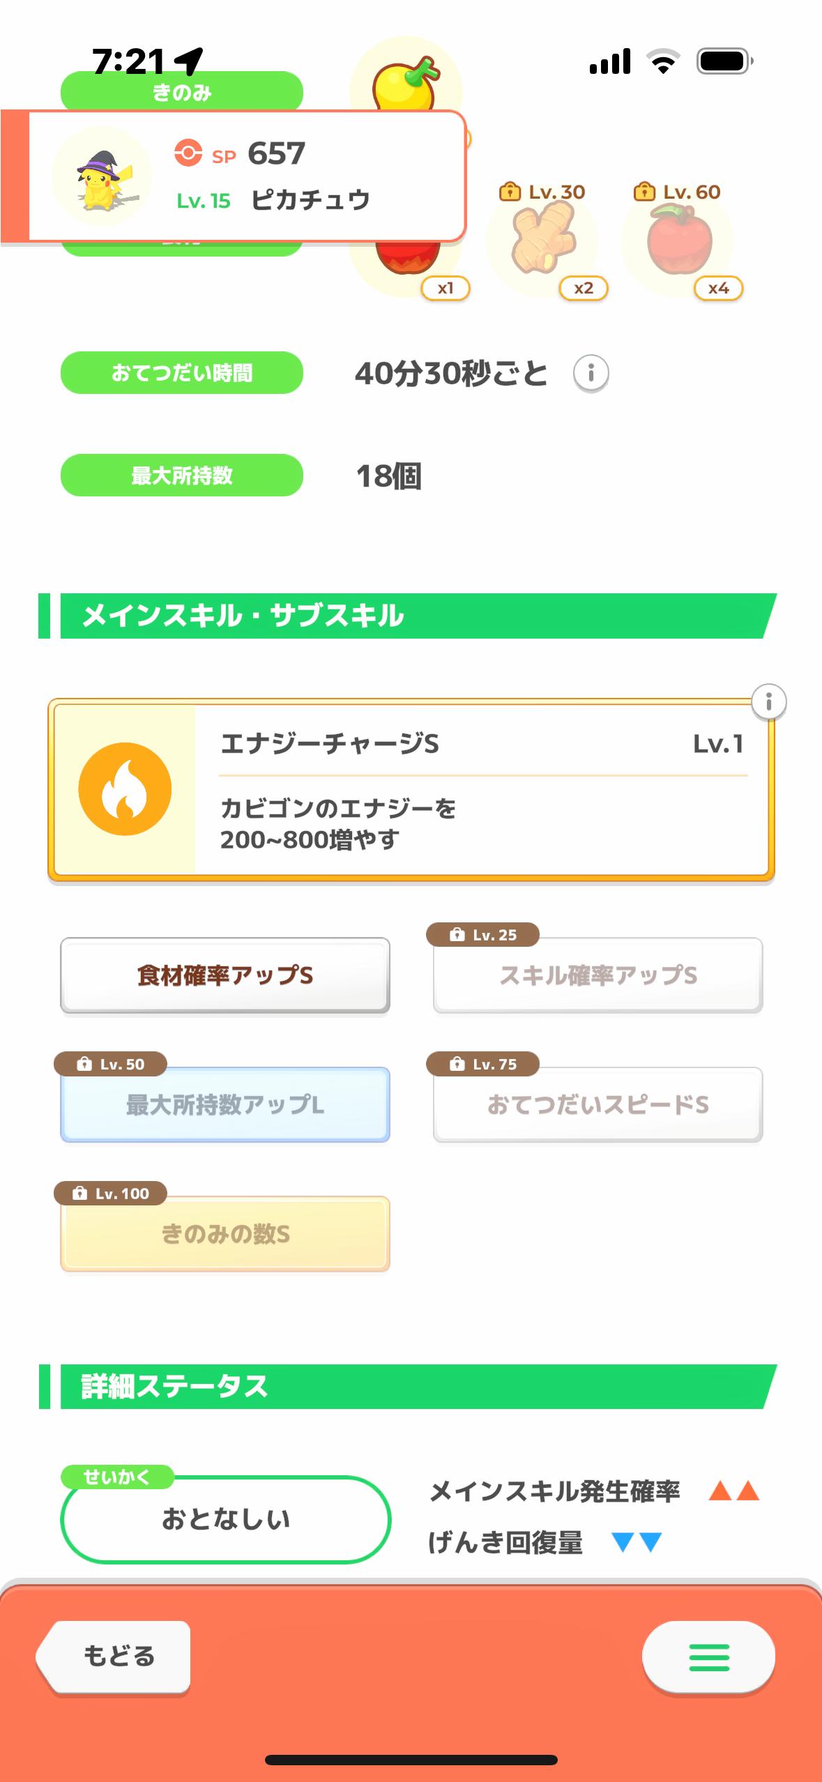Open the main skill info icon
This screenshot has height=1782, width=822.
click(768, 701)
